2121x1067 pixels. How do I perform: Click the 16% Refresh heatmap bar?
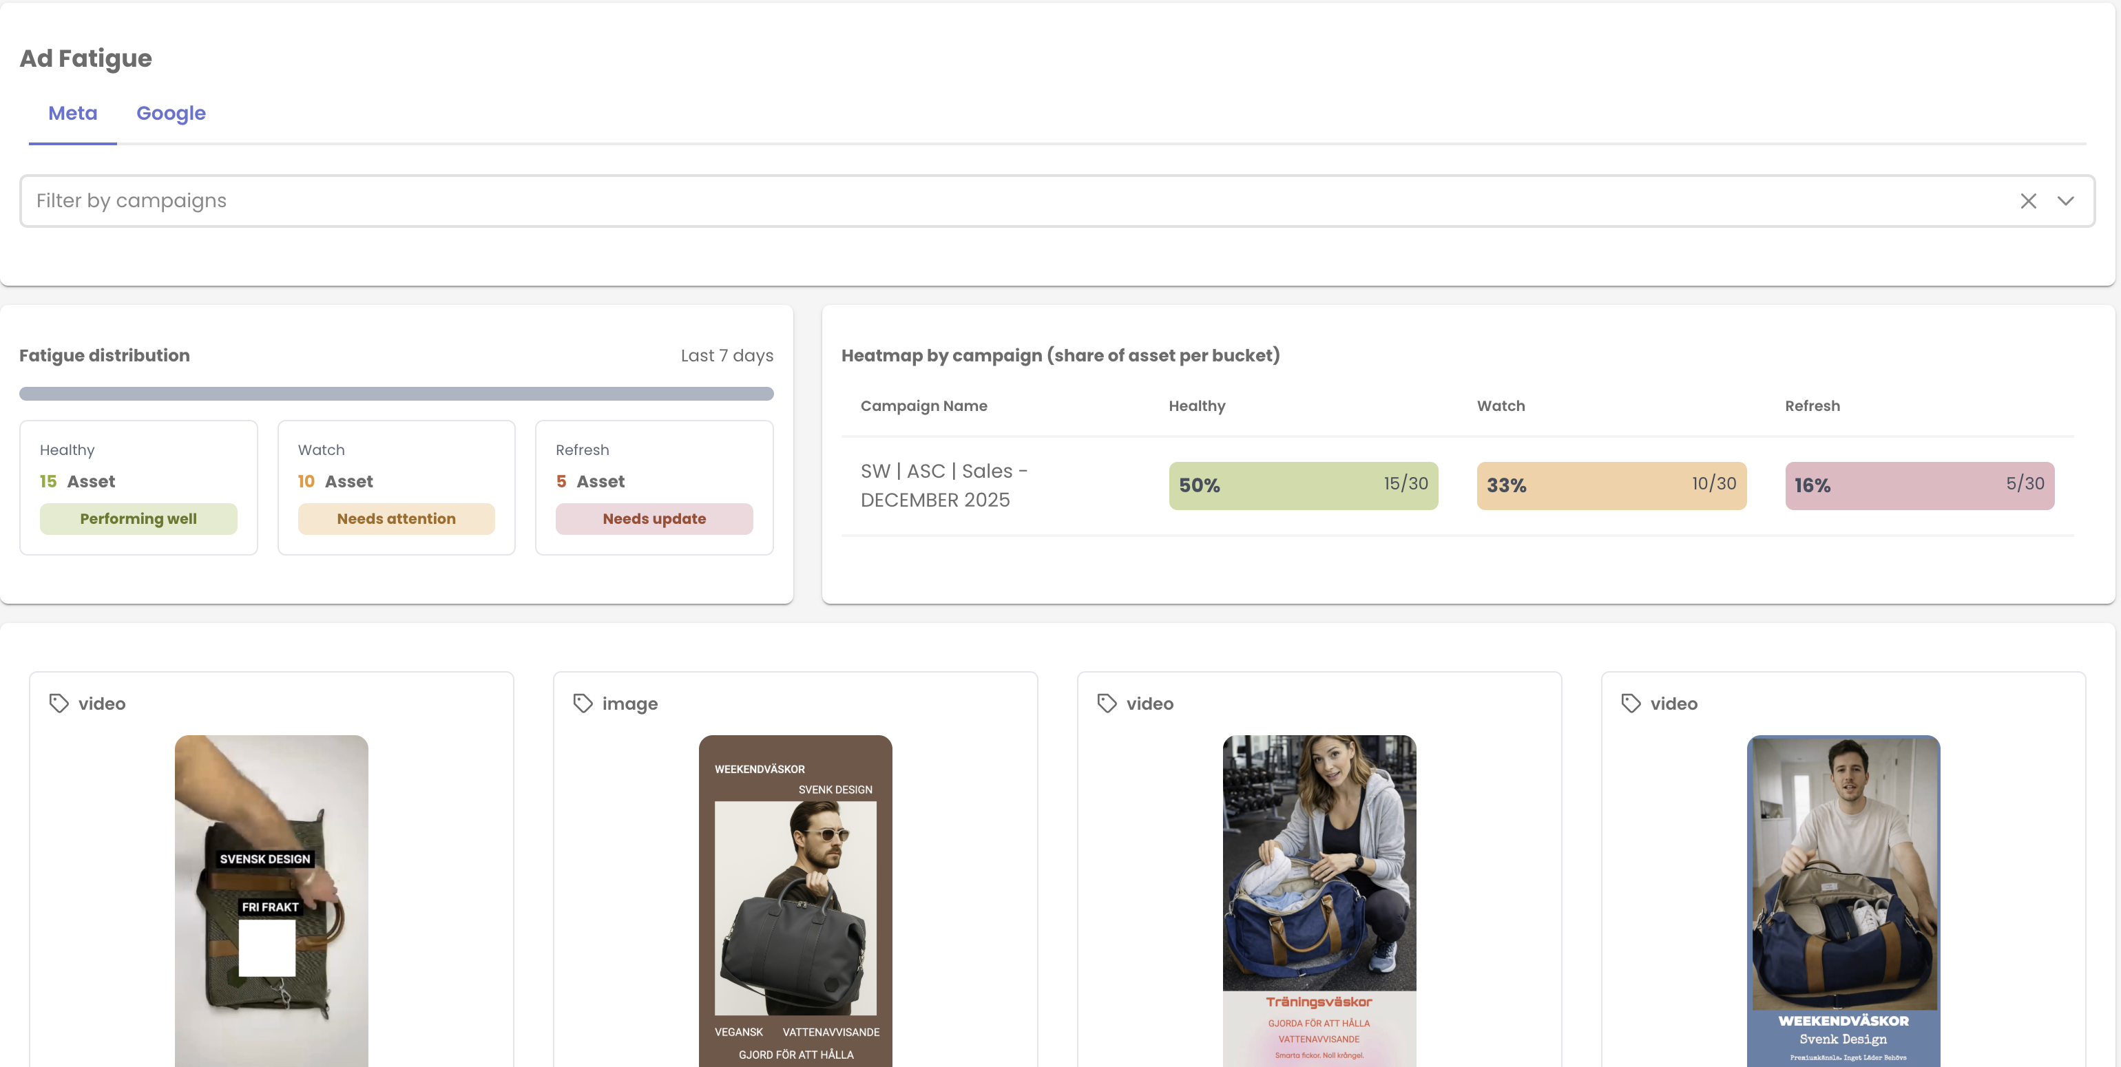click(1919, 485)
